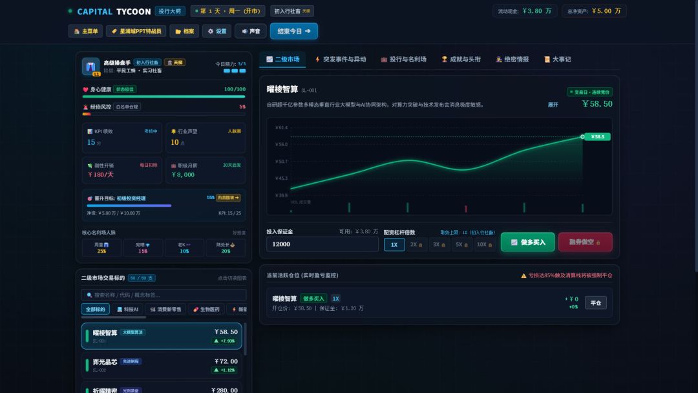698x393 pixels.
Task: Click the 平仓 close position button
Action: 596,303
